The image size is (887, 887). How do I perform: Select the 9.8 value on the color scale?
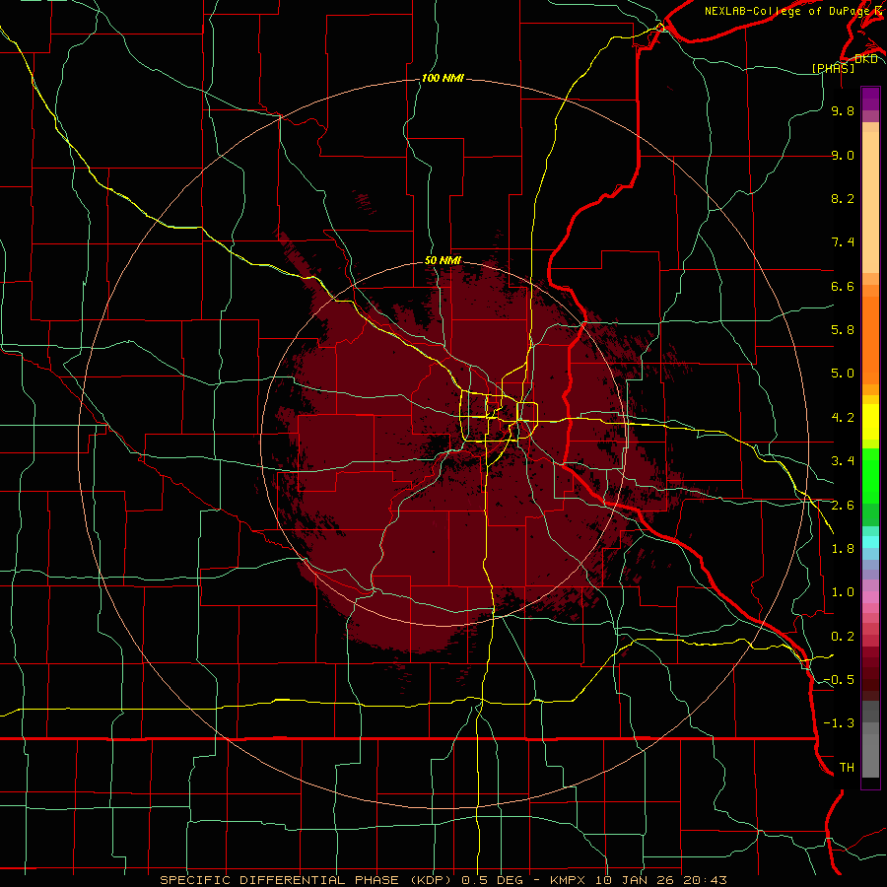(x=843, y=110)
